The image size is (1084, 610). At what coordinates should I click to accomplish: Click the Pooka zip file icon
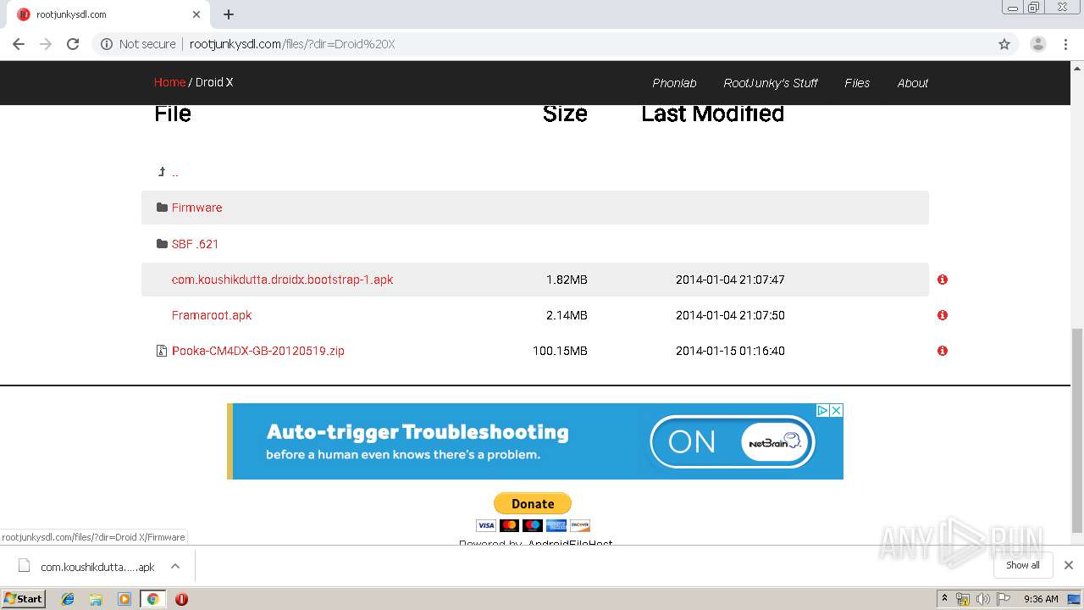[x=162, y=351]
